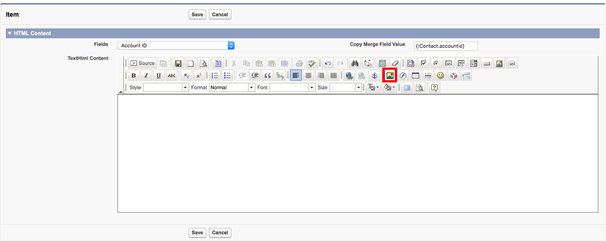This screenshot has height=241, width=606.
Task: Toggle Underline formatting
Action: click(x=158, y=75)
